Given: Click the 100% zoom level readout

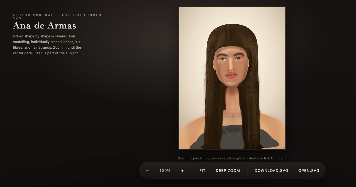Looking at the screenshot, I should [165, 171].
